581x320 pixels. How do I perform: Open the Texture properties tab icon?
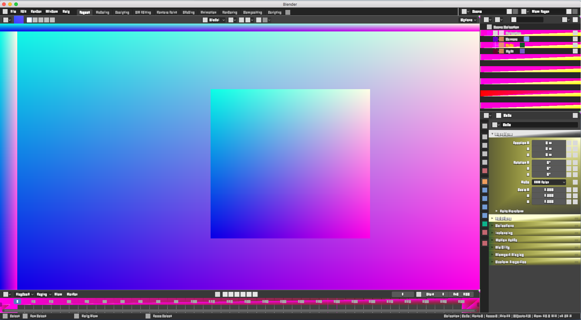pos(485,243)
